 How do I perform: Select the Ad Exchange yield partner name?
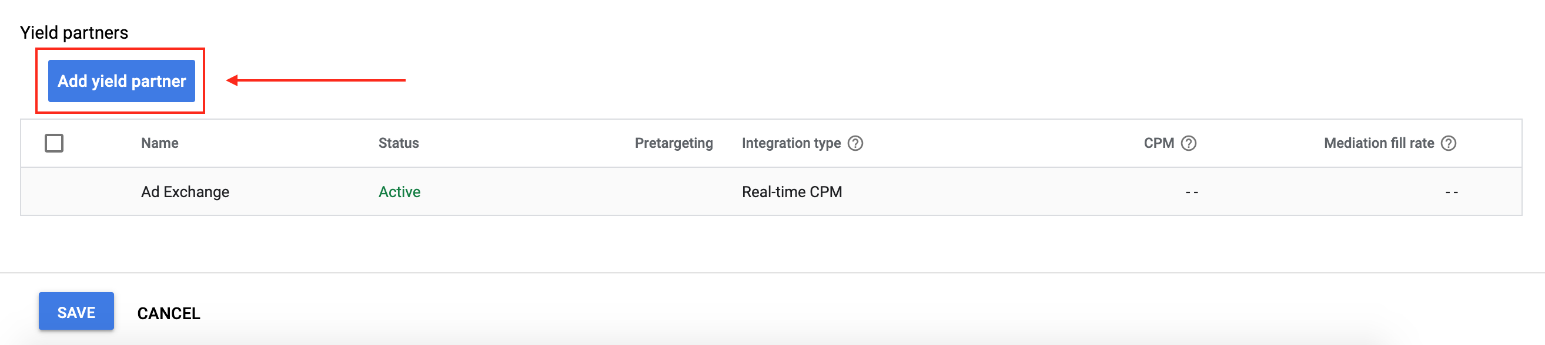tap(185, 192)
